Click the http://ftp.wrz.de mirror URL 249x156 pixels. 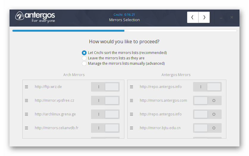click(48, 87)
